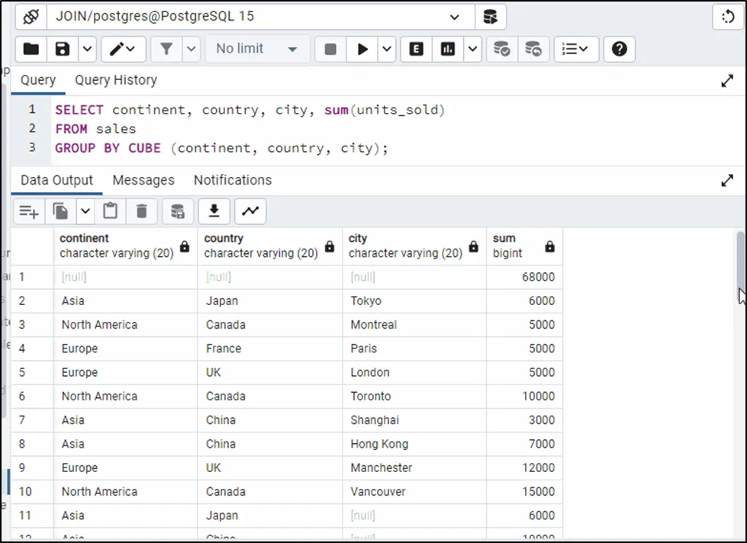Image resolution: width=747 pixels, height=543 pixels.
Task: Open the Notifications tab
Action: pyautogui.click(x=233, y=181)
